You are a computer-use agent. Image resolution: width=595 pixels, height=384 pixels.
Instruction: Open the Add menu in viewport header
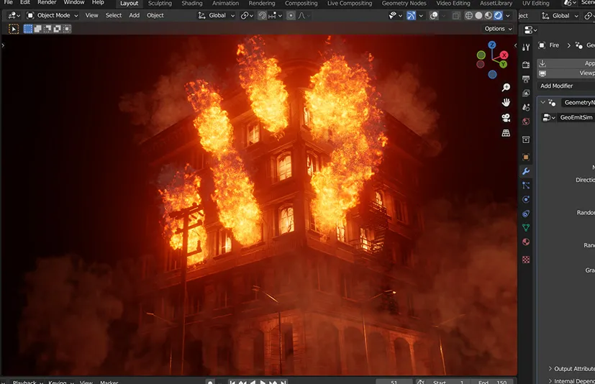[135, 15]
